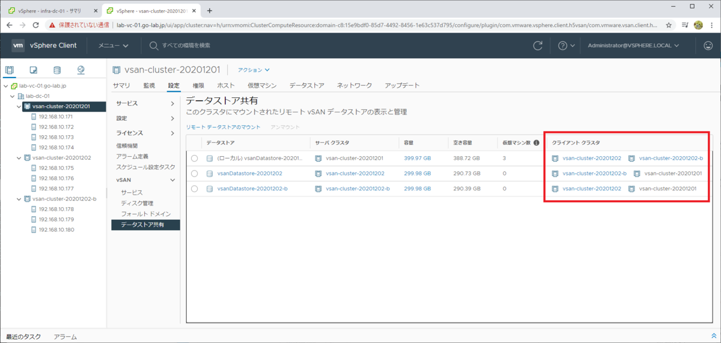Viewport: 721px width, 343px height.
Task: Select radio button for local vsanDatastore row
Action: click(x=194, y=159)
